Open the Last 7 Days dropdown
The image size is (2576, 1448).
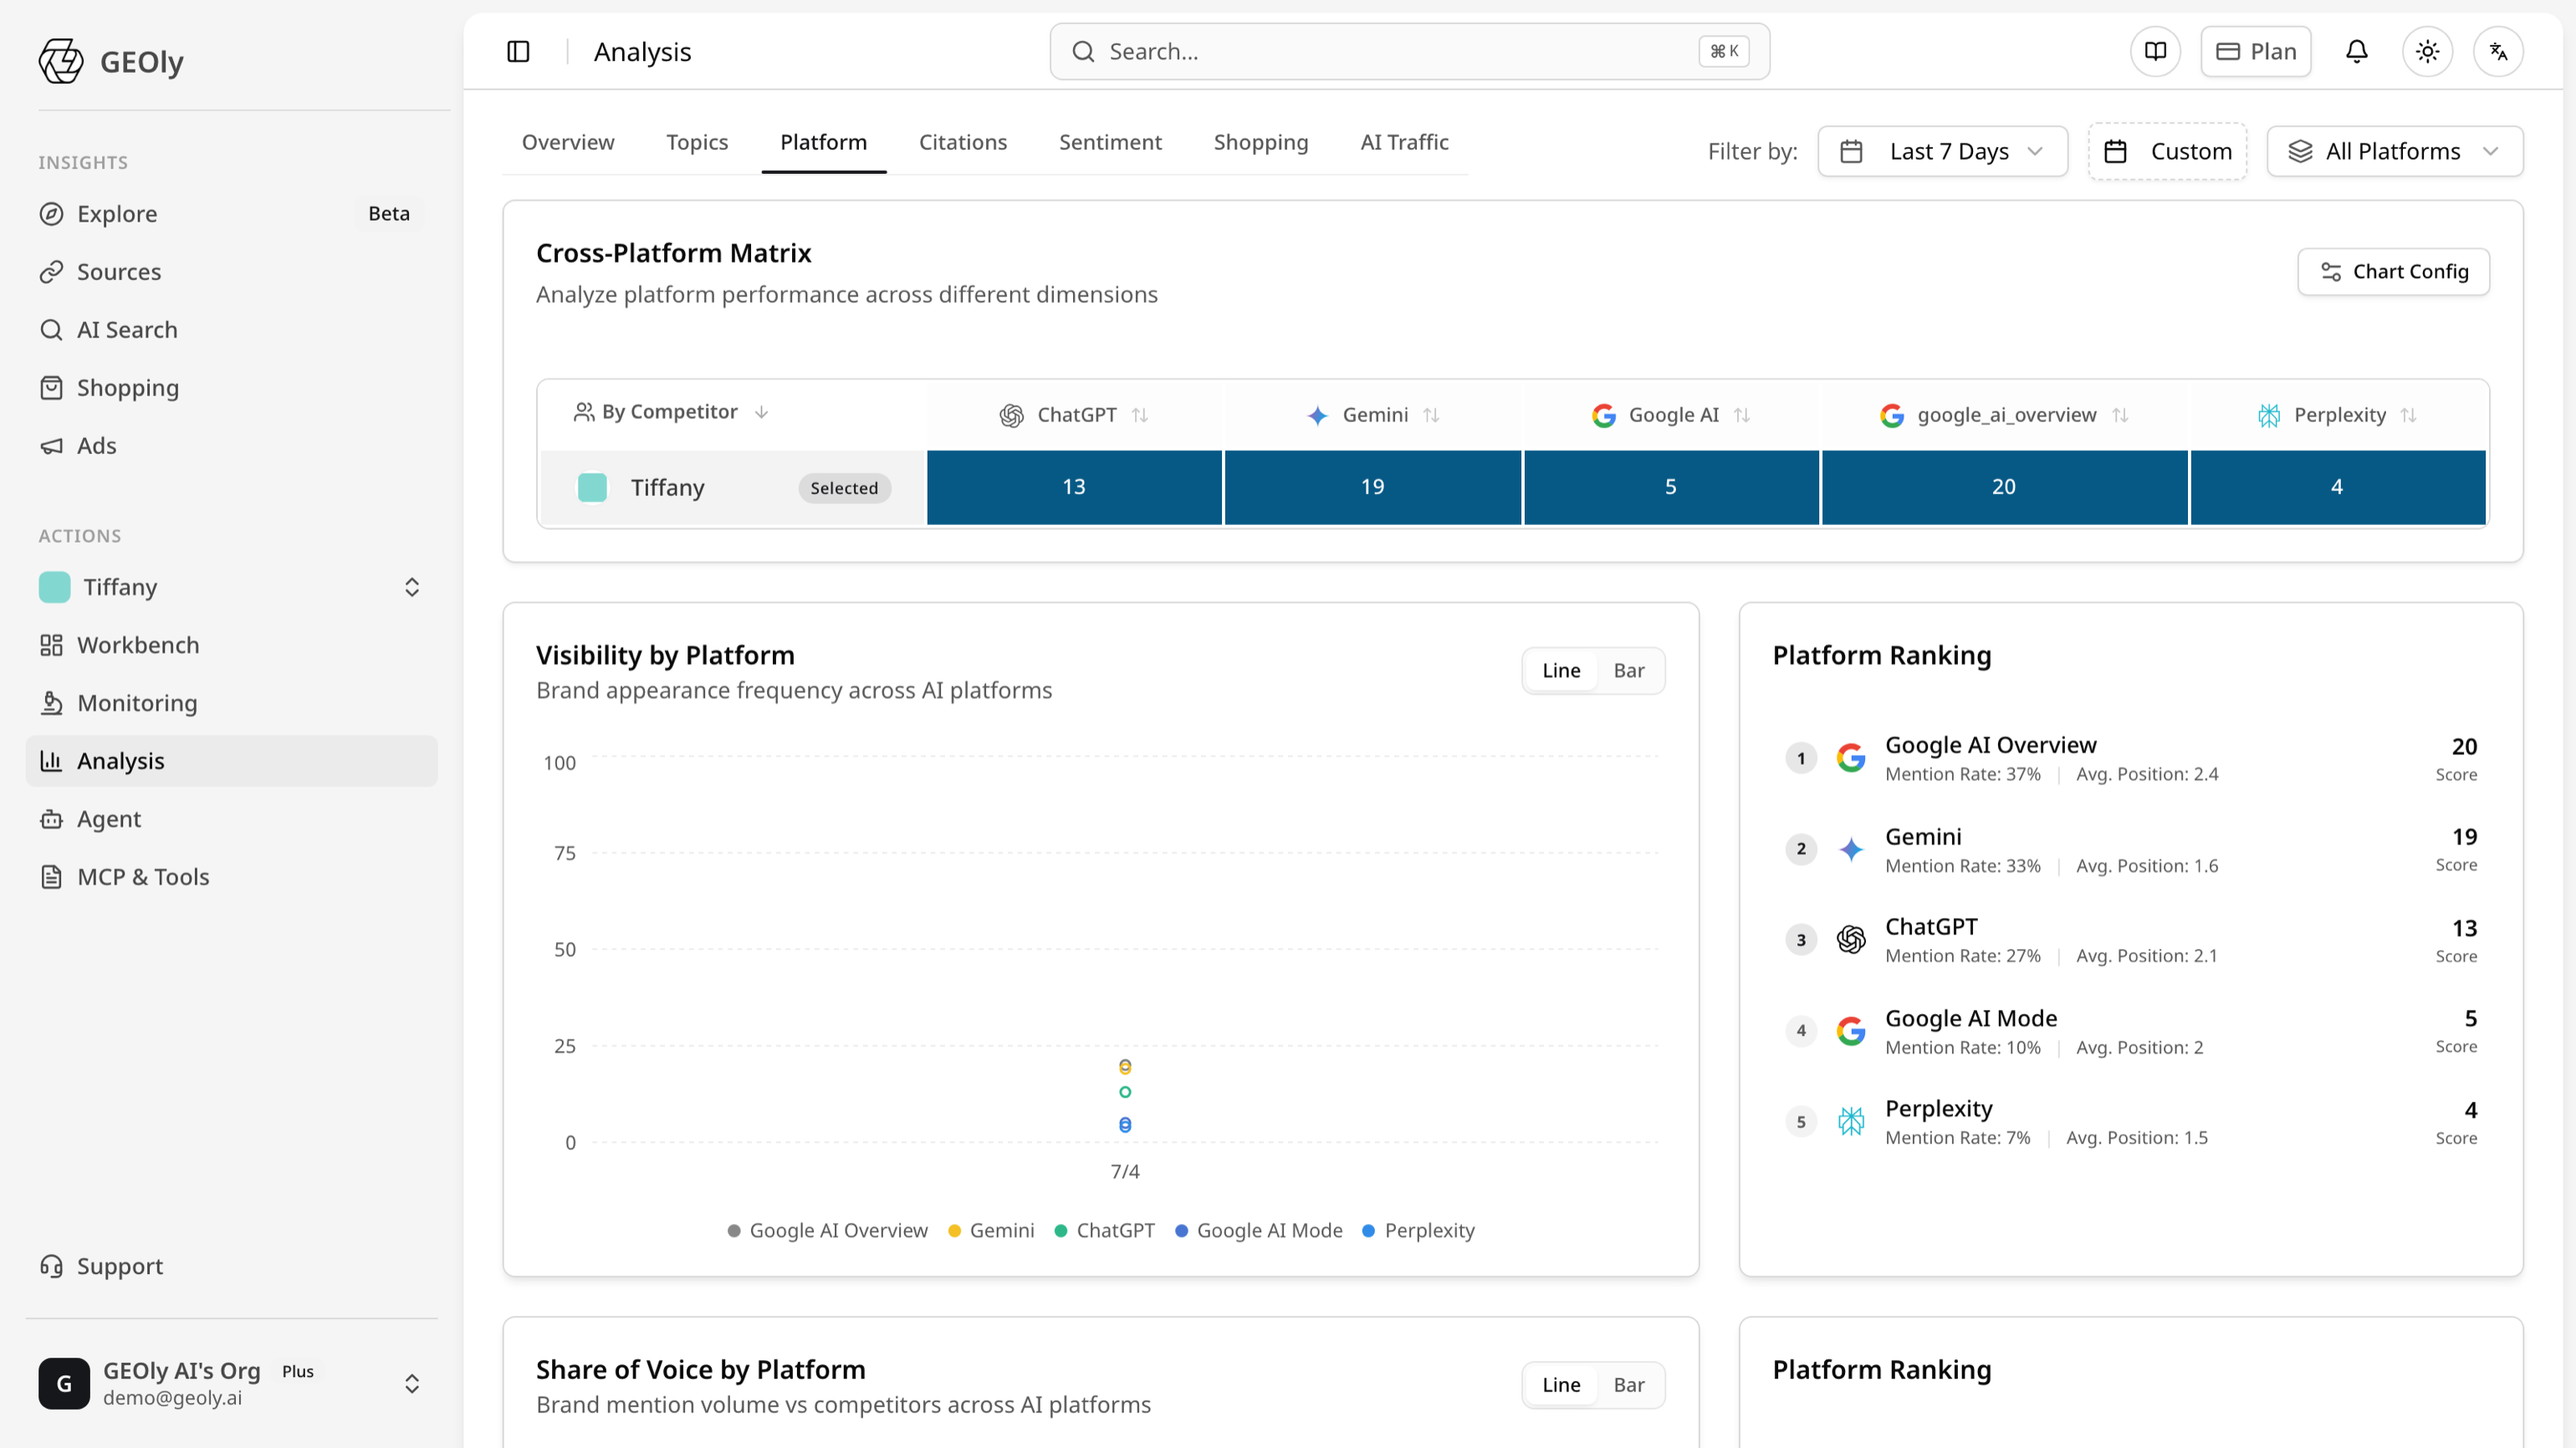coord(1942,150)
